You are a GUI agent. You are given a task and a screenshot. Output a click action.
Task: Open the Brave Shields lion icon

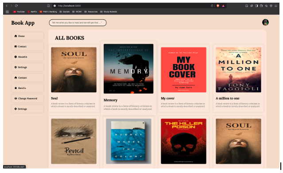click(x=218, y=6)
